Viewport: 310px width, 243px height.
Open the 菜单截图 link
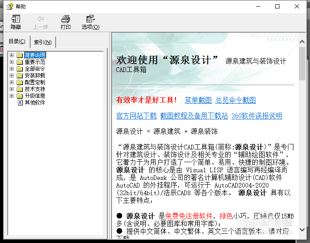198,100
